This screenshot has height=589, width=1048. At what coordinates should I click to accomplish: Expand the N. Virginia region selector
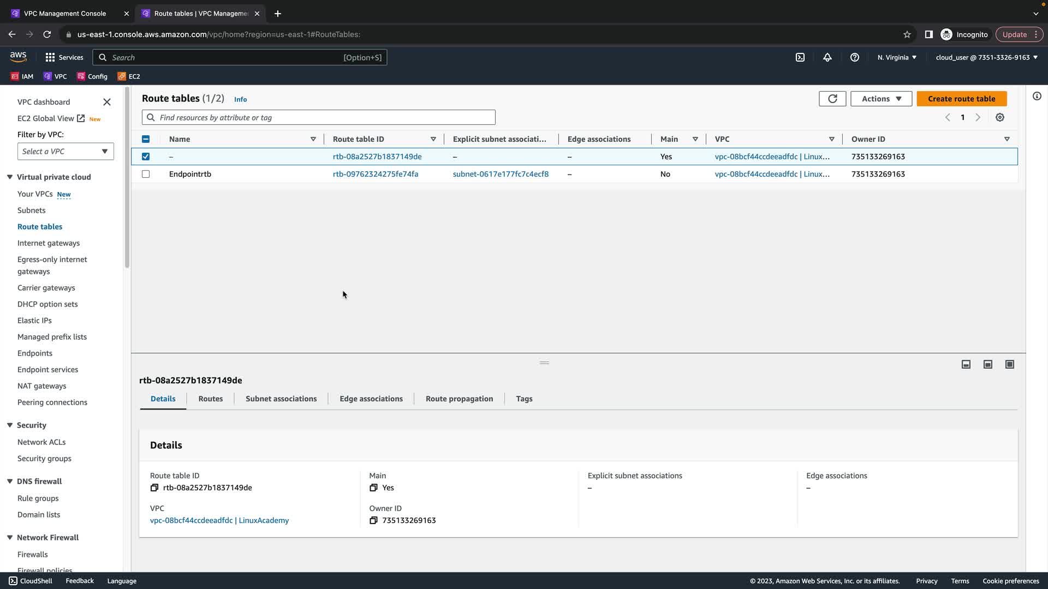coord(896,57)
